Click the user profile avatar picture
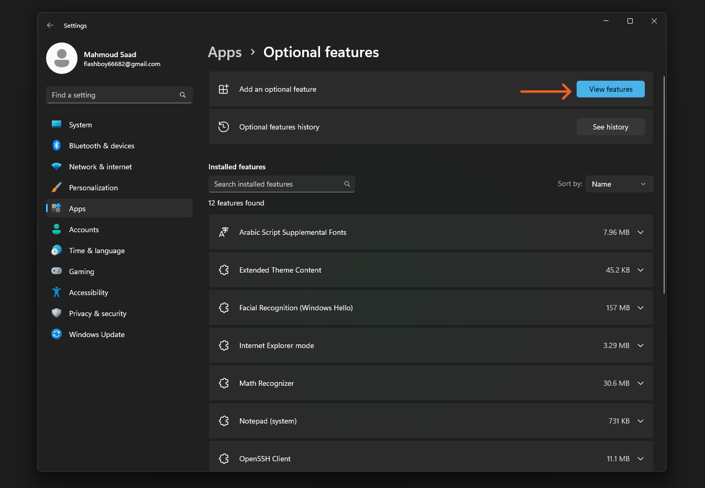The width and height of the screenshot is (705, 488). [62, 58]
